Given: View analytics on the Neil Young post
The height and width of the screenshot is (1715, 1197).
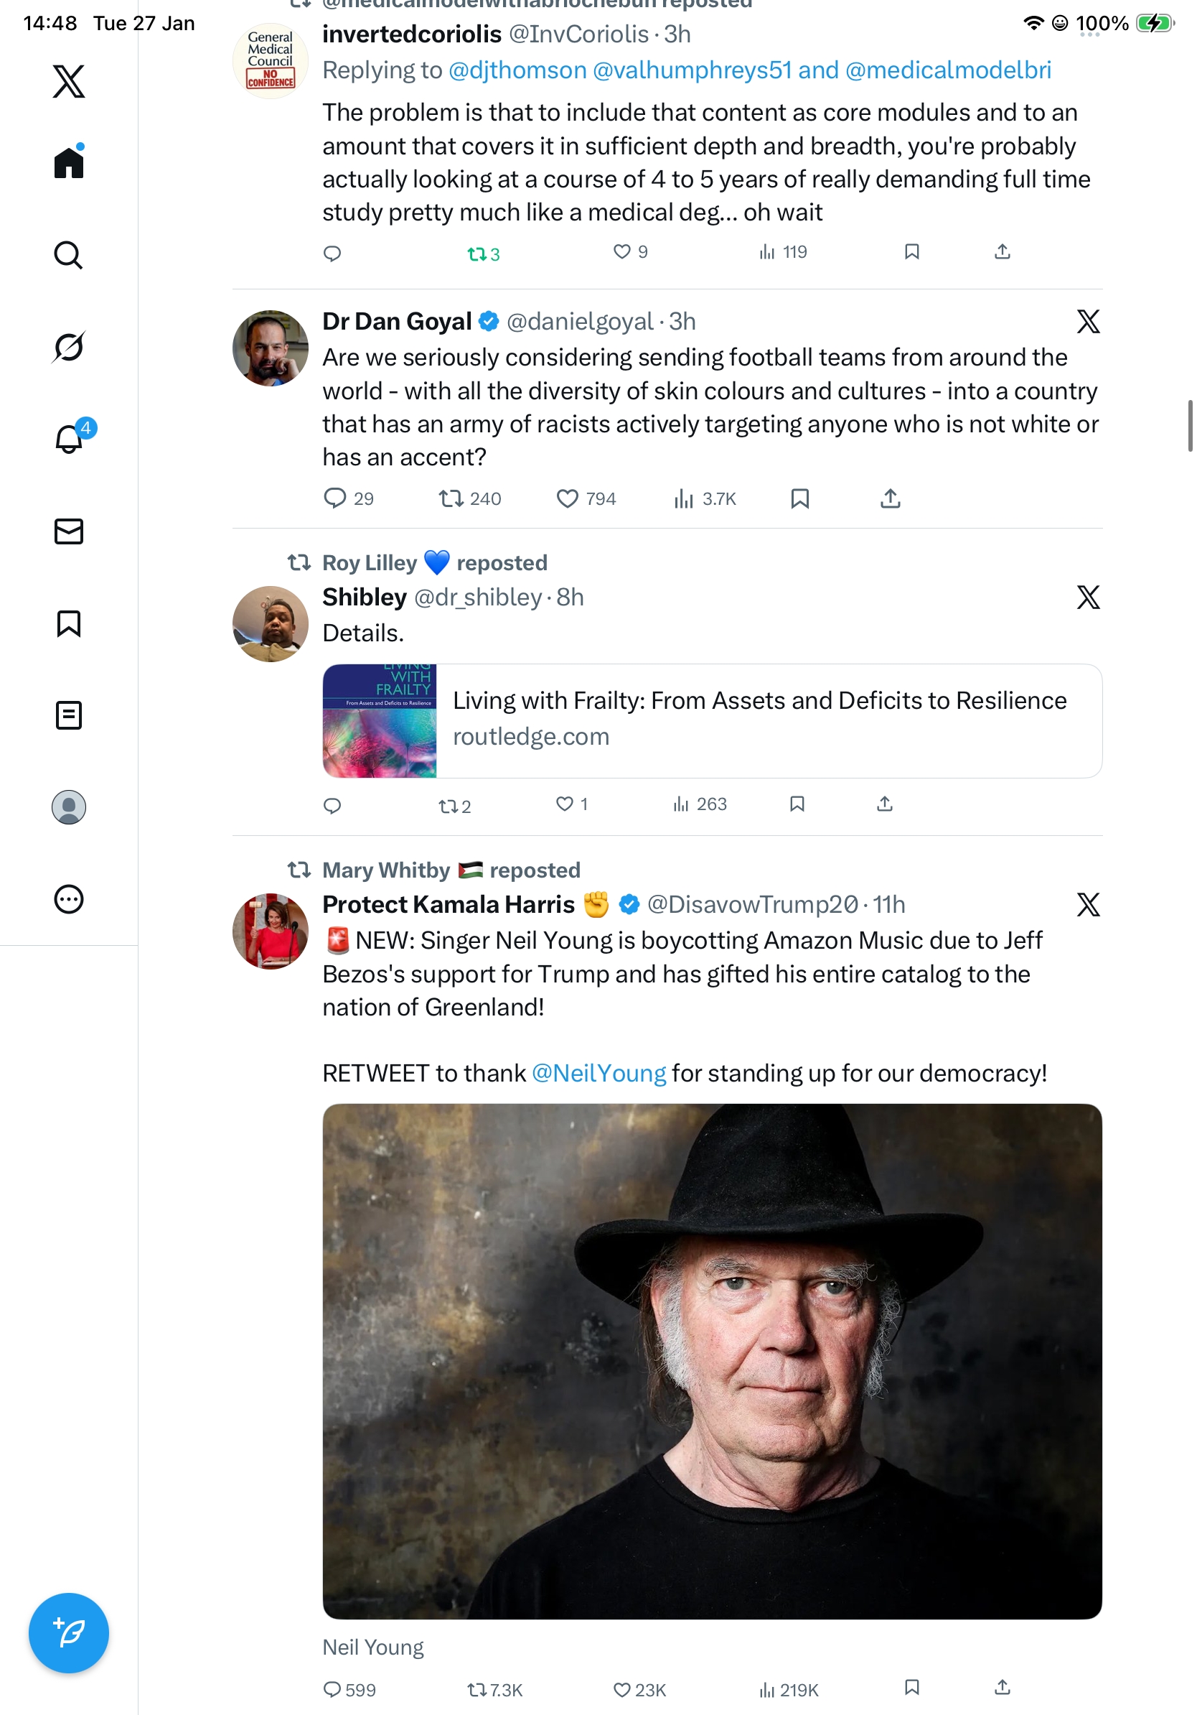Looking at the screenshot, I should [x=789, y=1690].
